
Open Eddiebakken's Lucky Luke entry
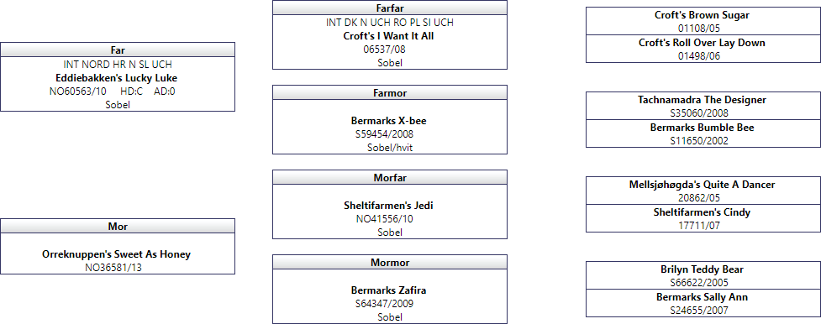click(x=116, y=78)
